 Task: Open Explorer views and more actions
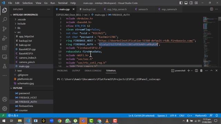pyautogui.click(x=49, y=9)
